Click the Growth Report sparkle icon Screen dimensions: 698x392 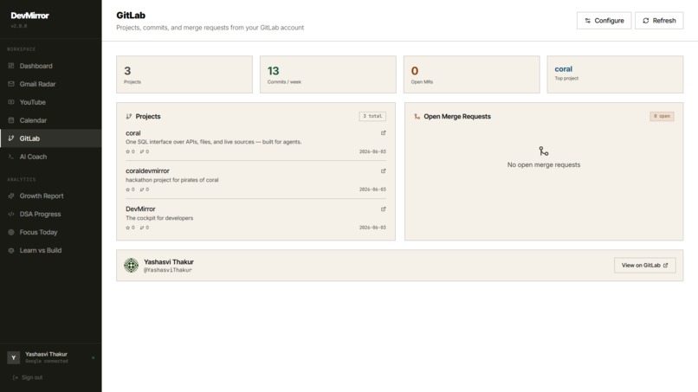pyautogui.click(x=11, y=196)
